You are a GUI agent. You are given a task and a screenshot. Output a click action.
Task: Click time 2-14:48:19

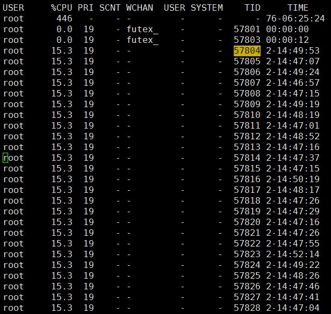click(293, 115)
